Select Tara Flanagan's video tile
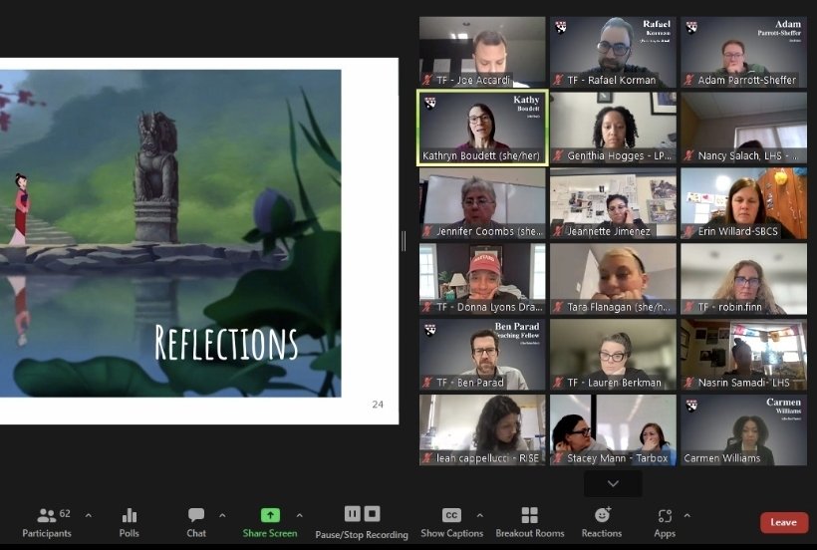The image size is (817, 550). pos(614,279)
